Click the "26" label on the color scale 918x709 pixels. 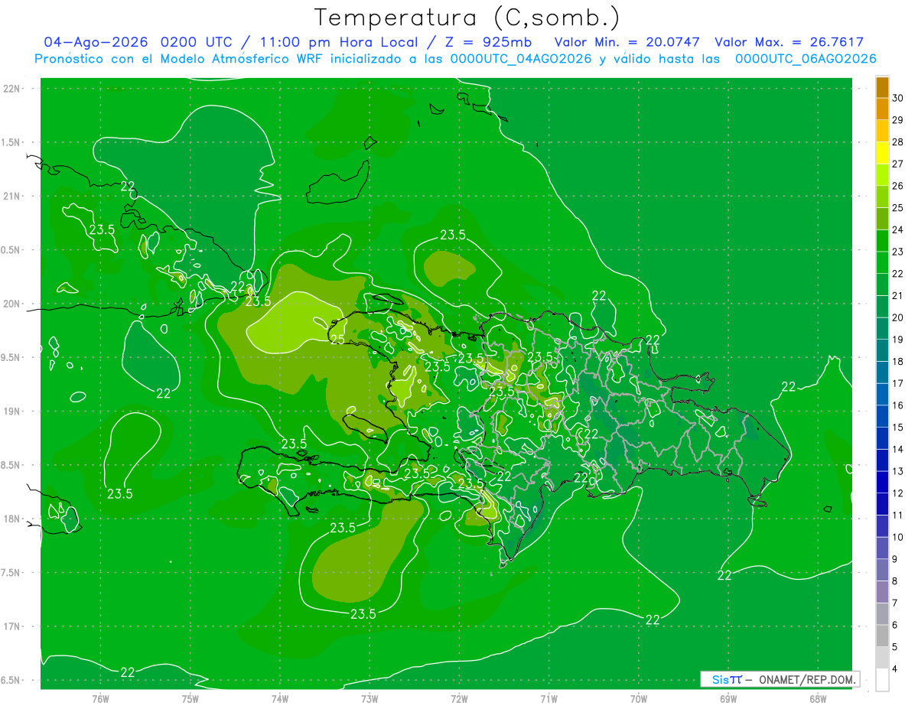899,187
